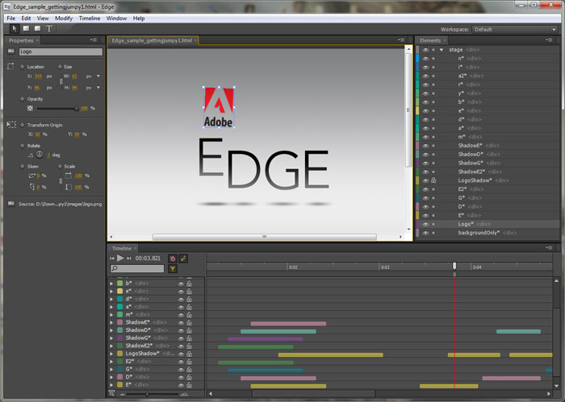Click the Skew keyframe diamond
565x402 pixels.
pos(23,167)
